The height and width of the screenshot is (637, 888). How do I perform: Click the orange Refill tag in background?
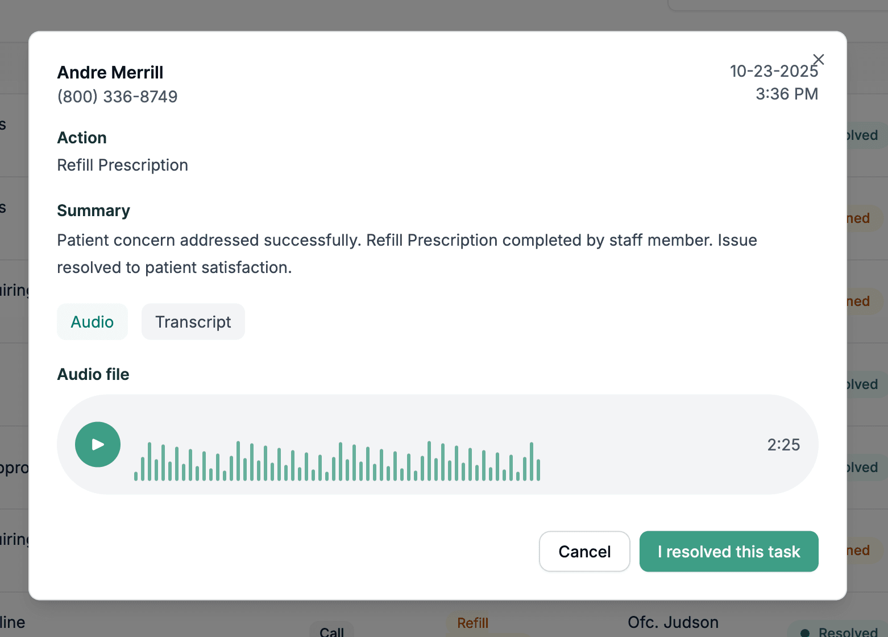pos(472,623)
